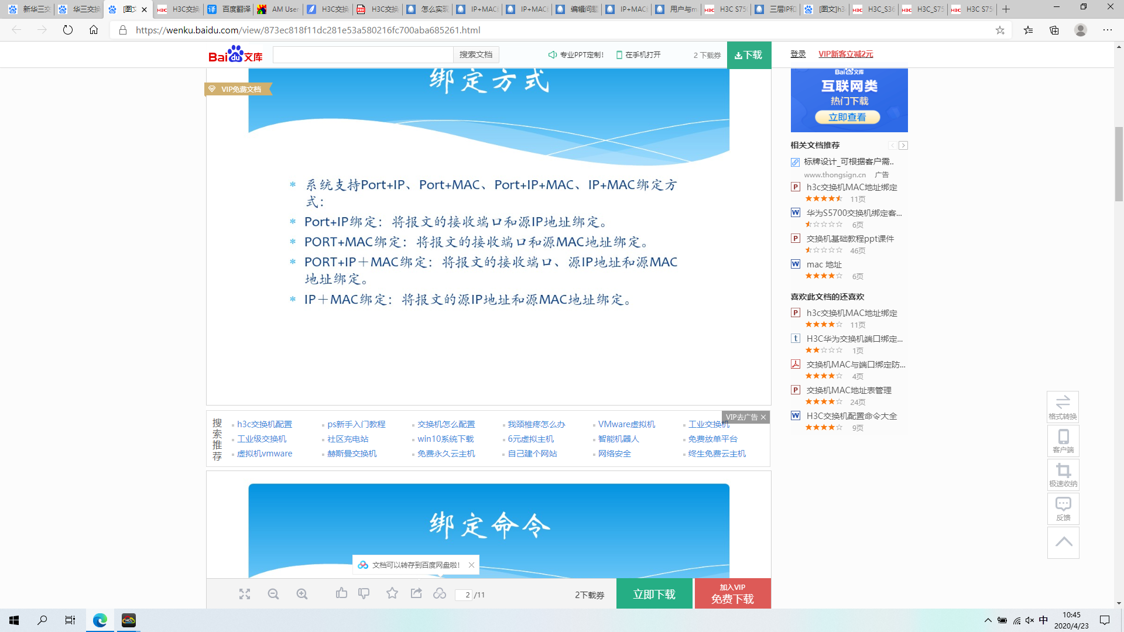1124x632 pixels.
Task: Show previous related document recommendations
Action: click(x=892, y=145)
